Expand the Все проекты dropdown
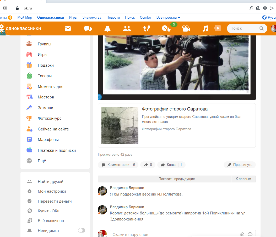Screen dimensions: 276x237 click(168, 17)
